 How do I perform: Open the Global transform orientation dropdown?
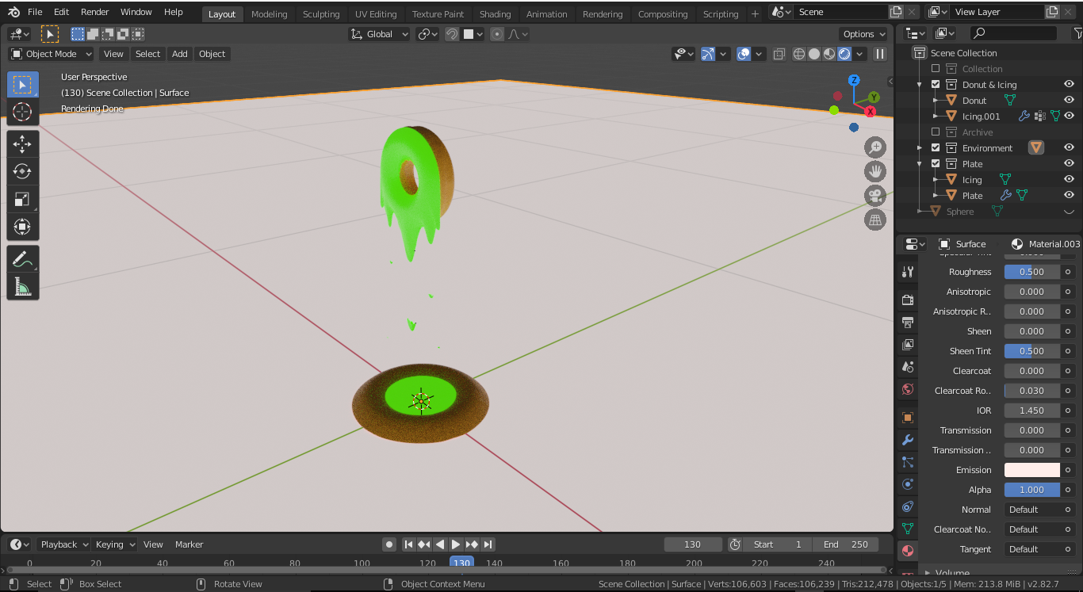point(379,34)
